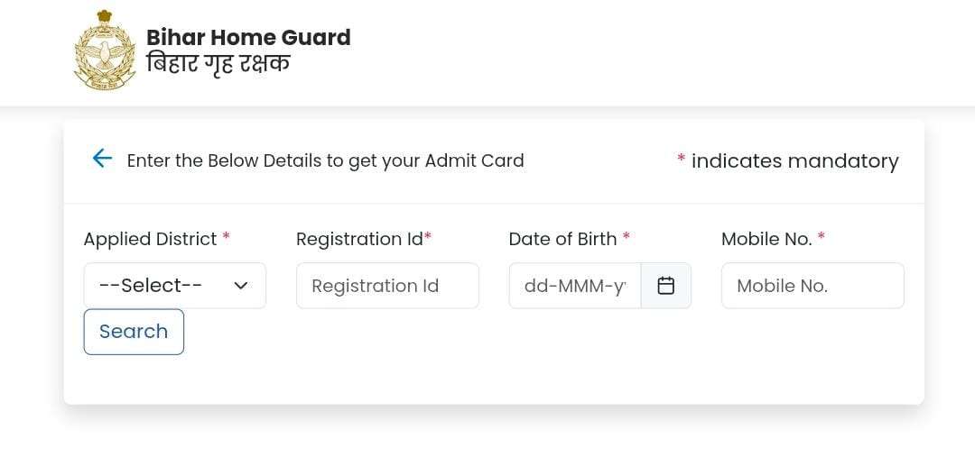Click the "indicates mandatory" note text
Screen dimensions: 975x457
pyautogui.click(x=794, y=160)
